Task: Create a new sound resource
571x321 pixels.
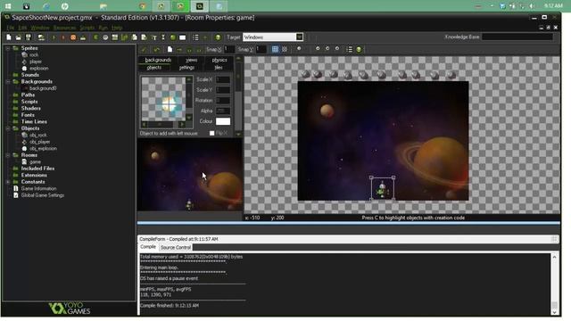Action: point(105,37)
